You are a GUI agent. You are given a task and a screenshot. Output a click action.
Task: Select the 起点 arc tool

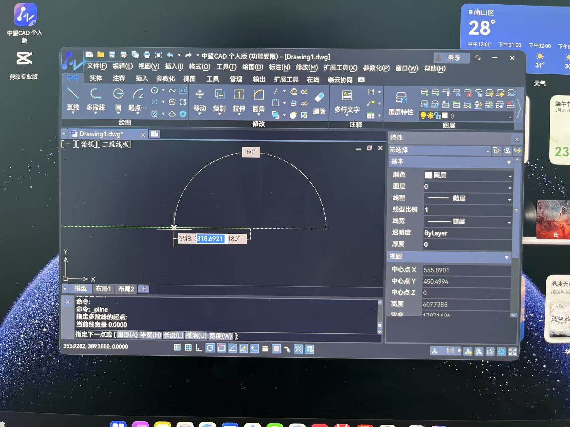pyautogui.click(x=138, y=99)
